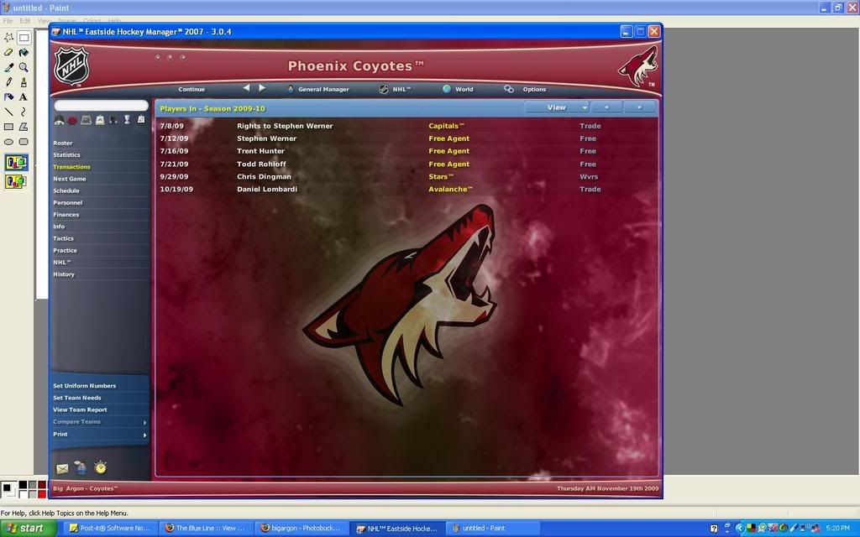Click the Windows start button
860x537 pixels.
coord(28,529)
